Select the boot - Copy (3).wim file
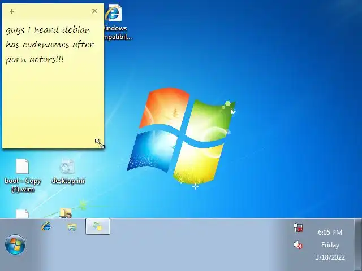 23,176
